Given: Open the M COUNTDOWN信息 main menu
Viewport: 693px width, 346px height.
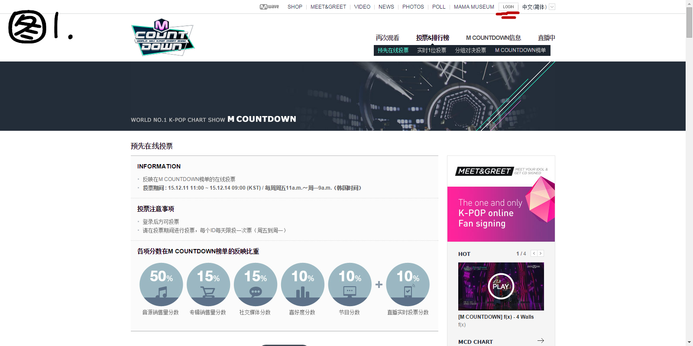Looking at the screenshot, I should 493,38.
